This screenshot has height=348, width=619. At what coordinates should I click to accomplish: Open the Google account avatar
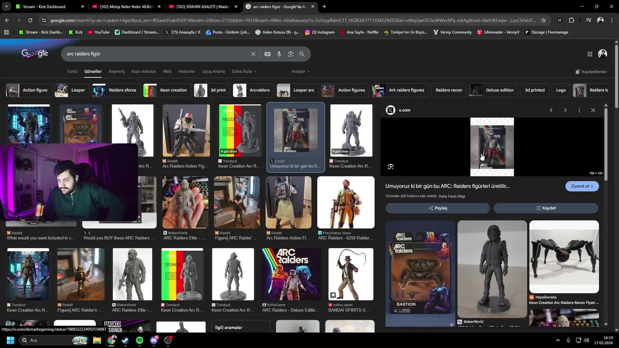tap(603, 54)
